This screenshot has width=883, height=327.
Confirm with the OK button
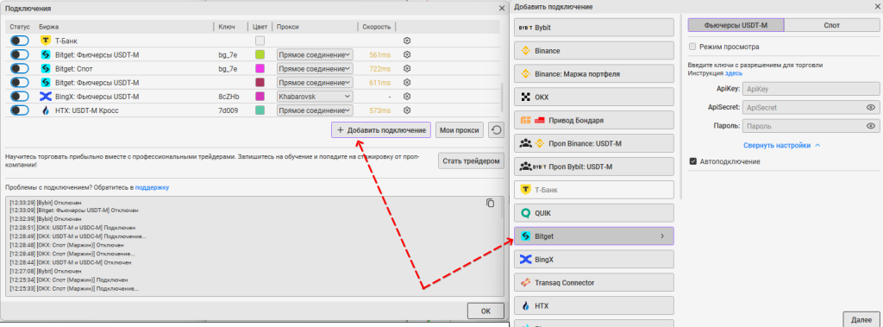(485, 311)
